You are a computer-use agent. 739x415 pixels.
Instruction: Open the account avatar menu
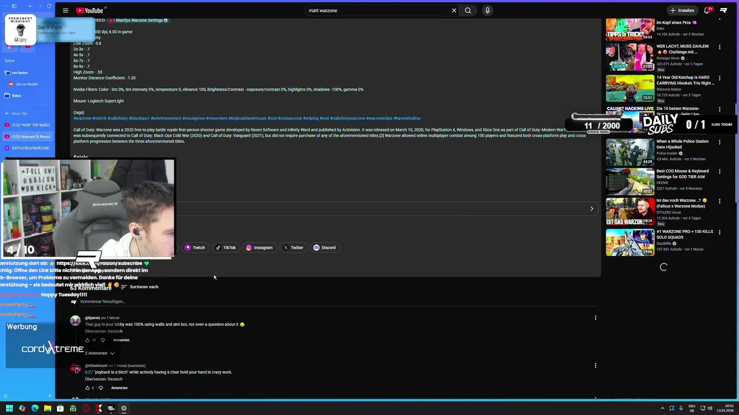pyautogui.click(x=723, y=10)
